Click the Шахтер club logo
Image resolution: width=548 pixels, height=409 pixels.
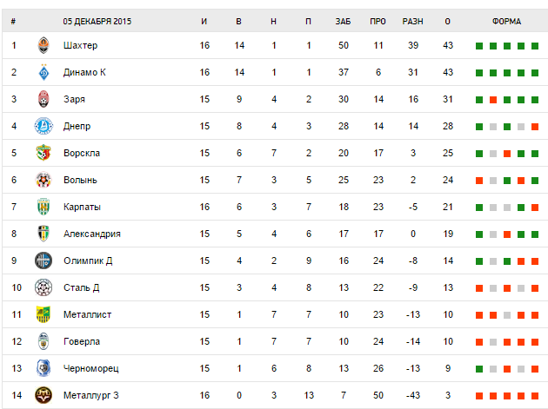[x=43, y=45]
